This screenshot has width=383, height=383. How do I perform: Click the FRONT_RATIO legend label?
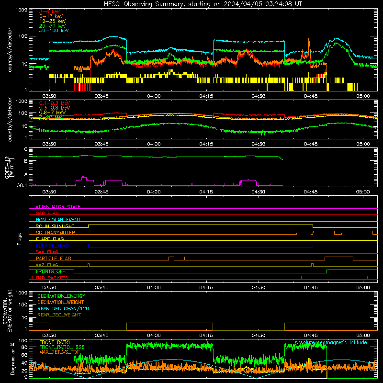coord(55,342)
